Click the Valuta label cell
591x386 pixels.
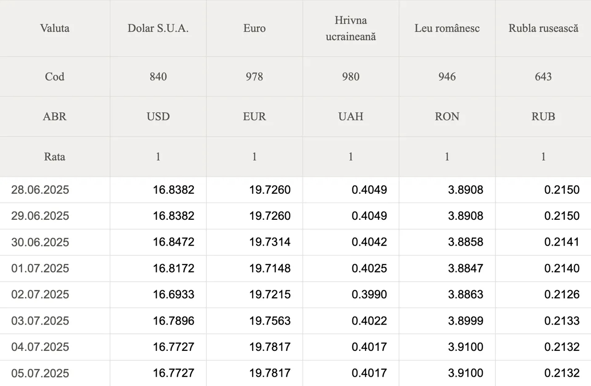[x=54, y=28]
